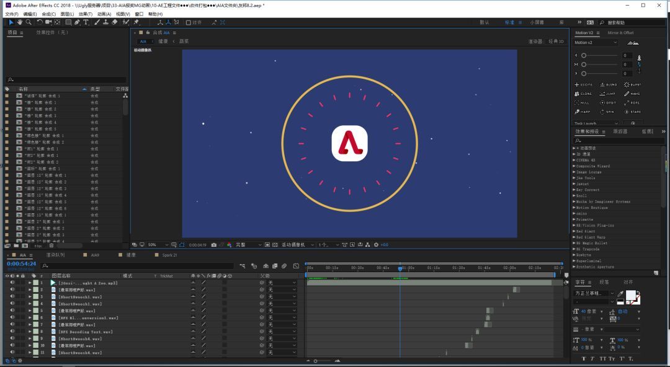Switch to the 渲染队列 timeline tab
670x367 pixels.
(x=55, y=255)
